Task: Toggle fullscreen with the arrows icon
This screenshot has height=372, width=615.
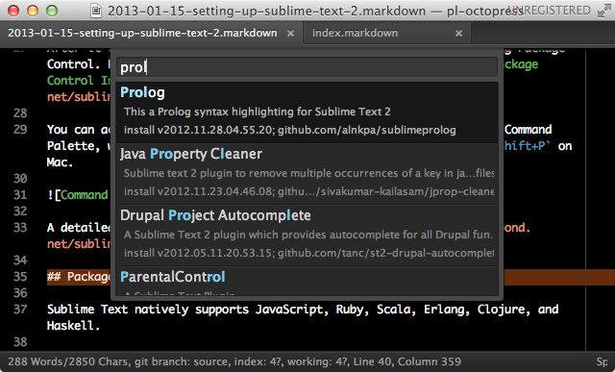Action: (x=604, y=11)
